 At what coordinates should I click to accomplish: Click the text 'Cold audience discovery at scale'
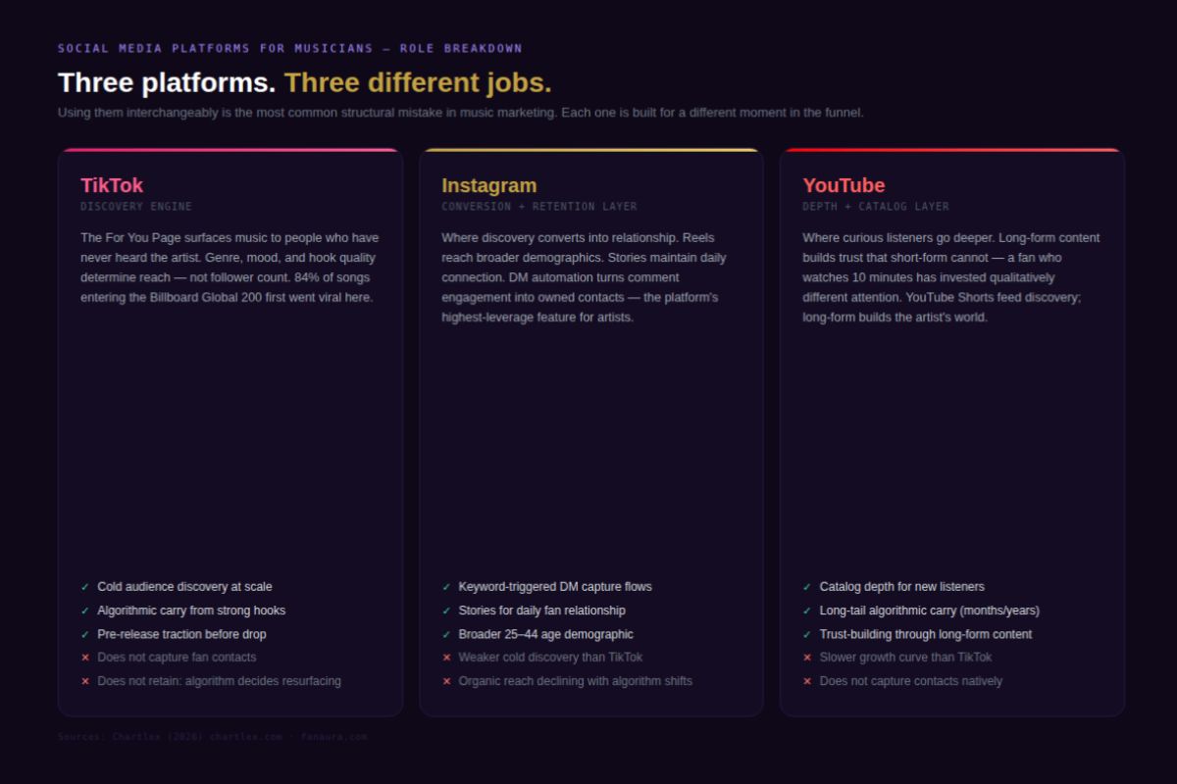point(184,587)
